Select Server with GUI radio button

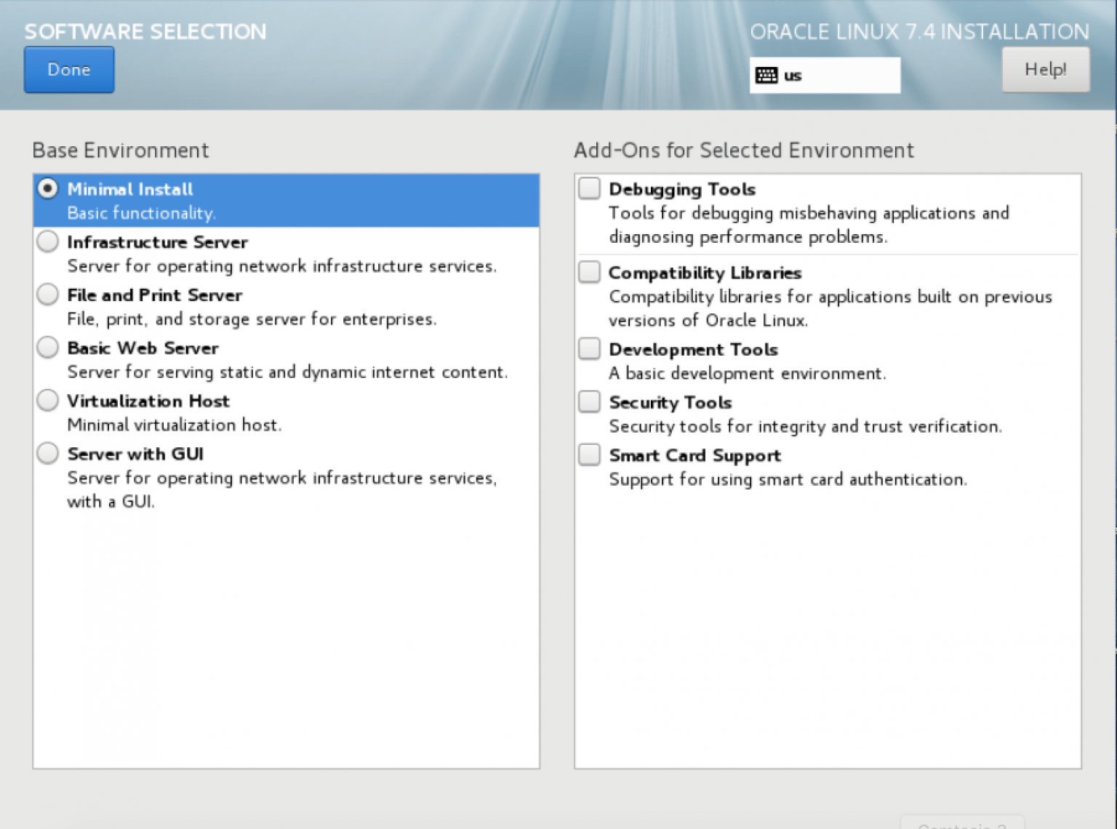48,454
